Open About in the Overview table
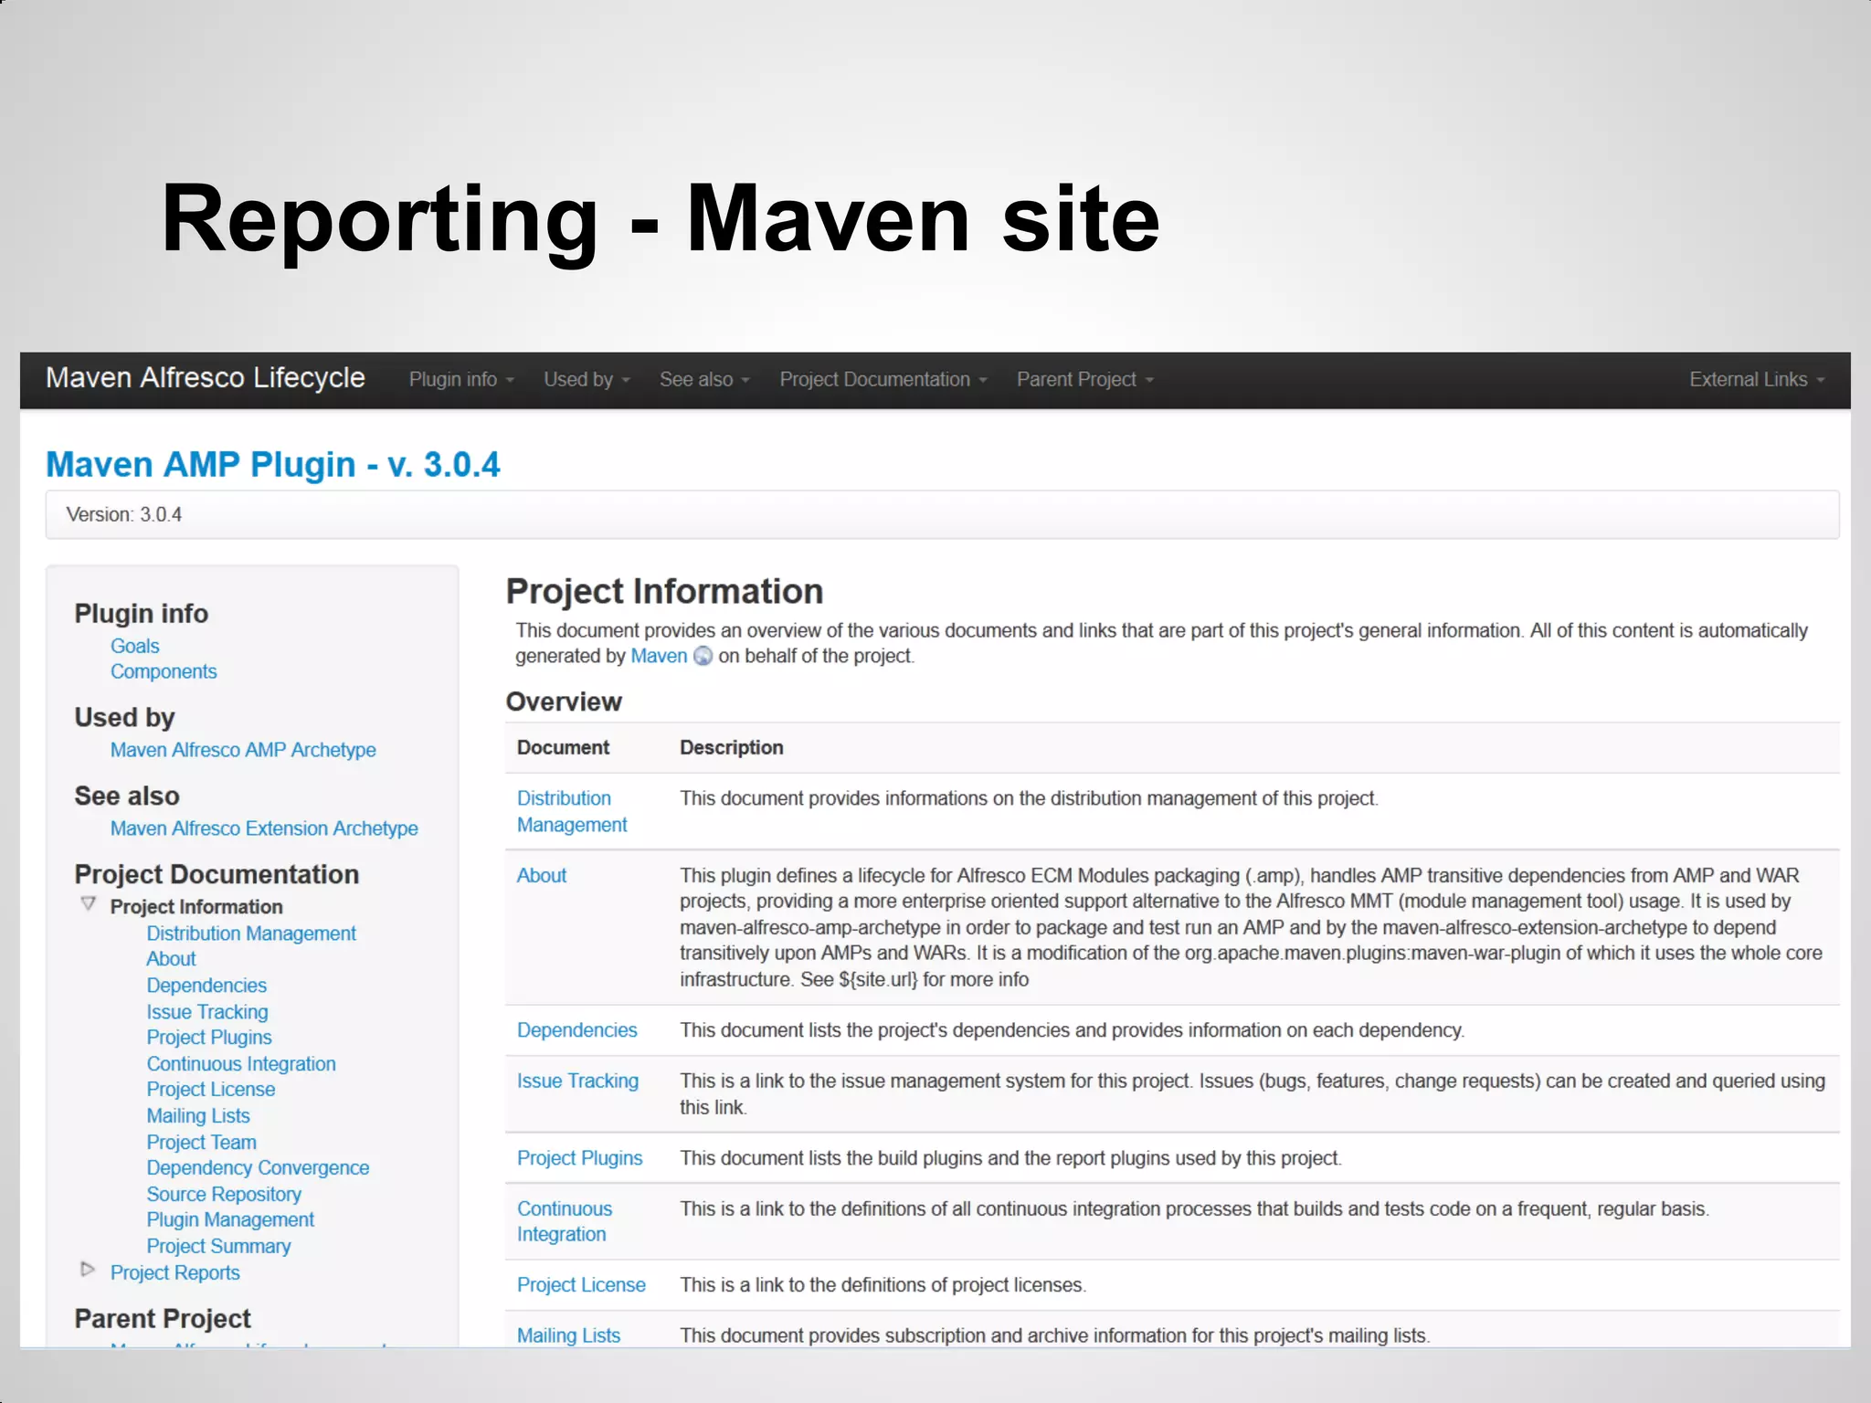The width and height of the screenshot is (1871, 1403). click(x=542, y=875)
